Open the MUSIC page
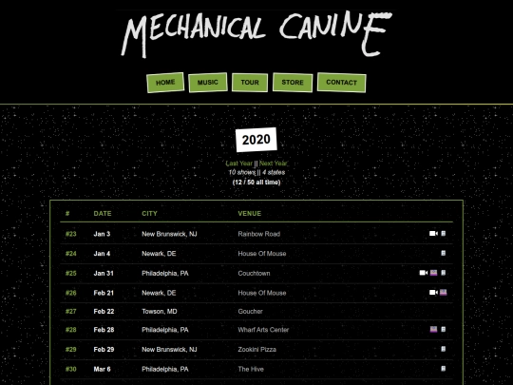This screenshot has height=385, width=513. tap(208, 83)
